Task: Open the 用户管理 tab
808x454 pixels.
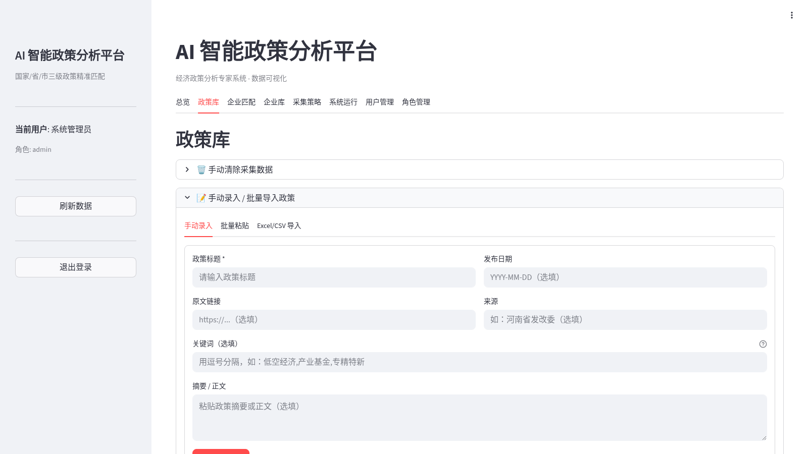Action: pos(380,102)
